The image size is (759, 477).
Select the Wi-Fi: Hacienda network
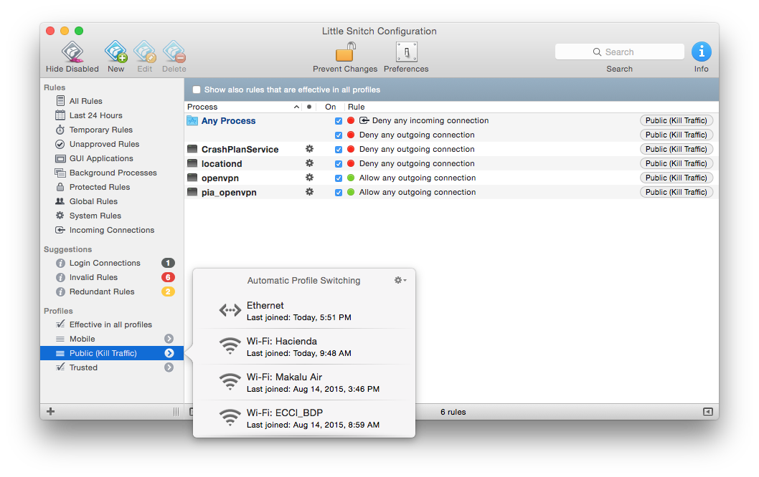pos(304,347)
